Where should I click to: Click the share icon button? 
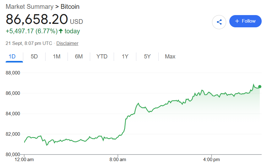pyautogui.click(x=219, y=22)
